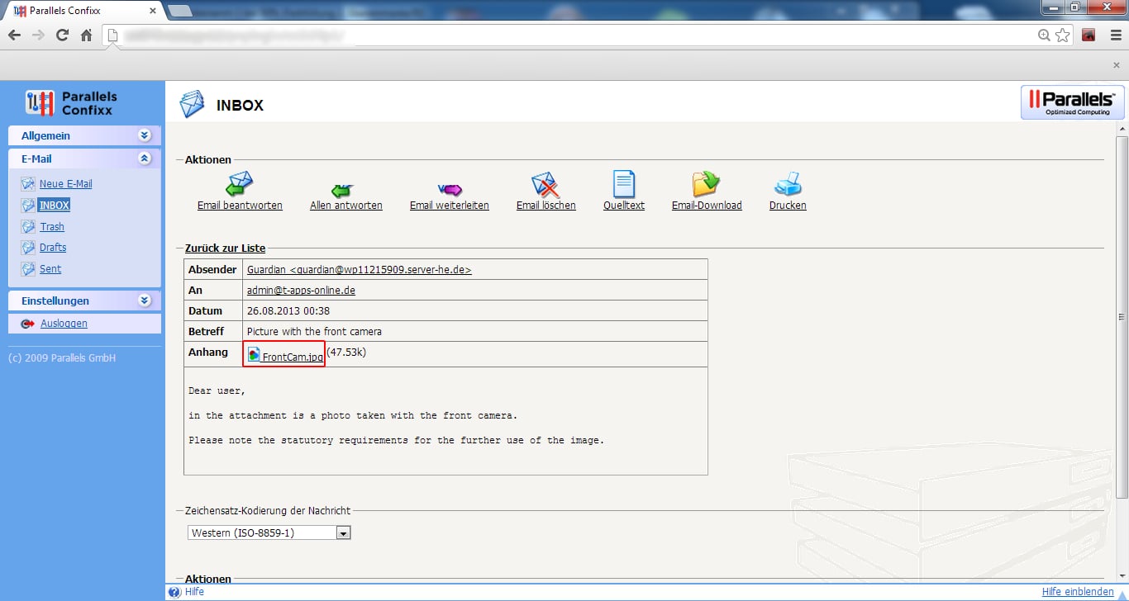Click the admin@t-apps-online.de recipient link
The height and width of the screenshot is (601, 1129).
tap(301, 291)
